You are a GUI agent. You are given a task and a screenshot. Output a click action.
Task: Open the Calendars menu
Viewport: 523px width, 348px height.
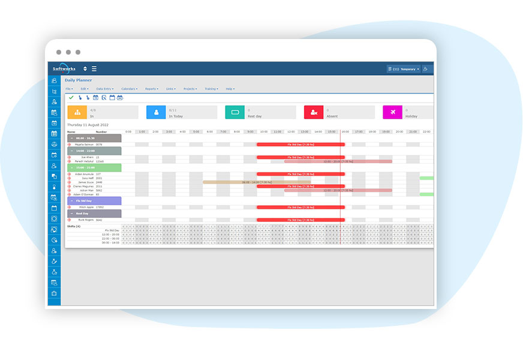tap(130, 89)
